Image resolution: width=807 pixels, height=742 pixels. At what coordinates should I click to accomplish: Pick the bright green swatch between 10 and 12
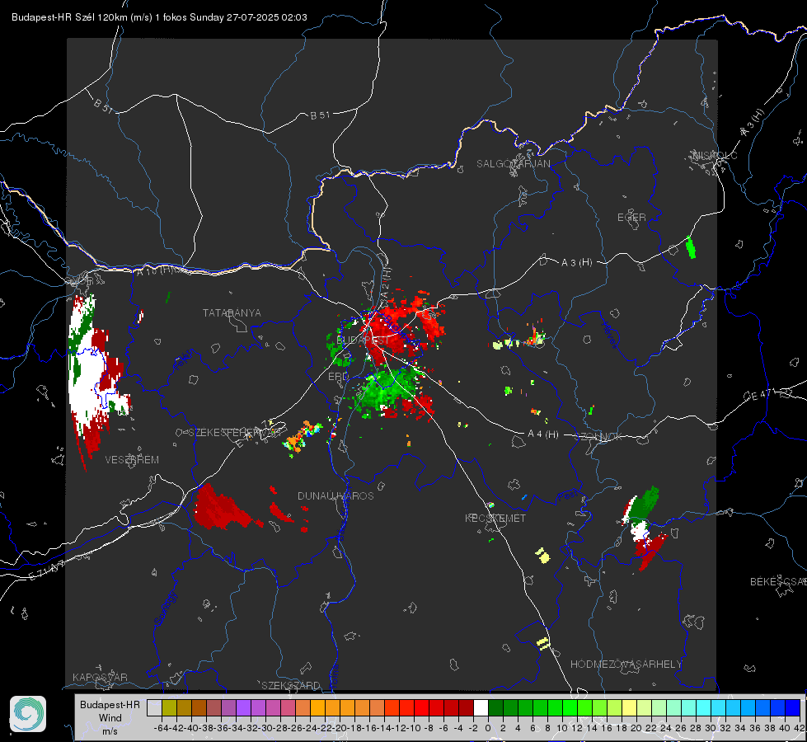pos(570,707)
